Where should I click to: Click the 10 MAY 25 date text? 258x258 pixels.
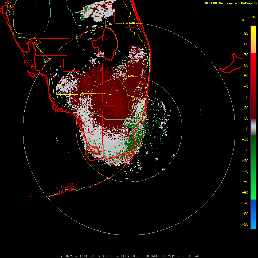coord(172,256)
